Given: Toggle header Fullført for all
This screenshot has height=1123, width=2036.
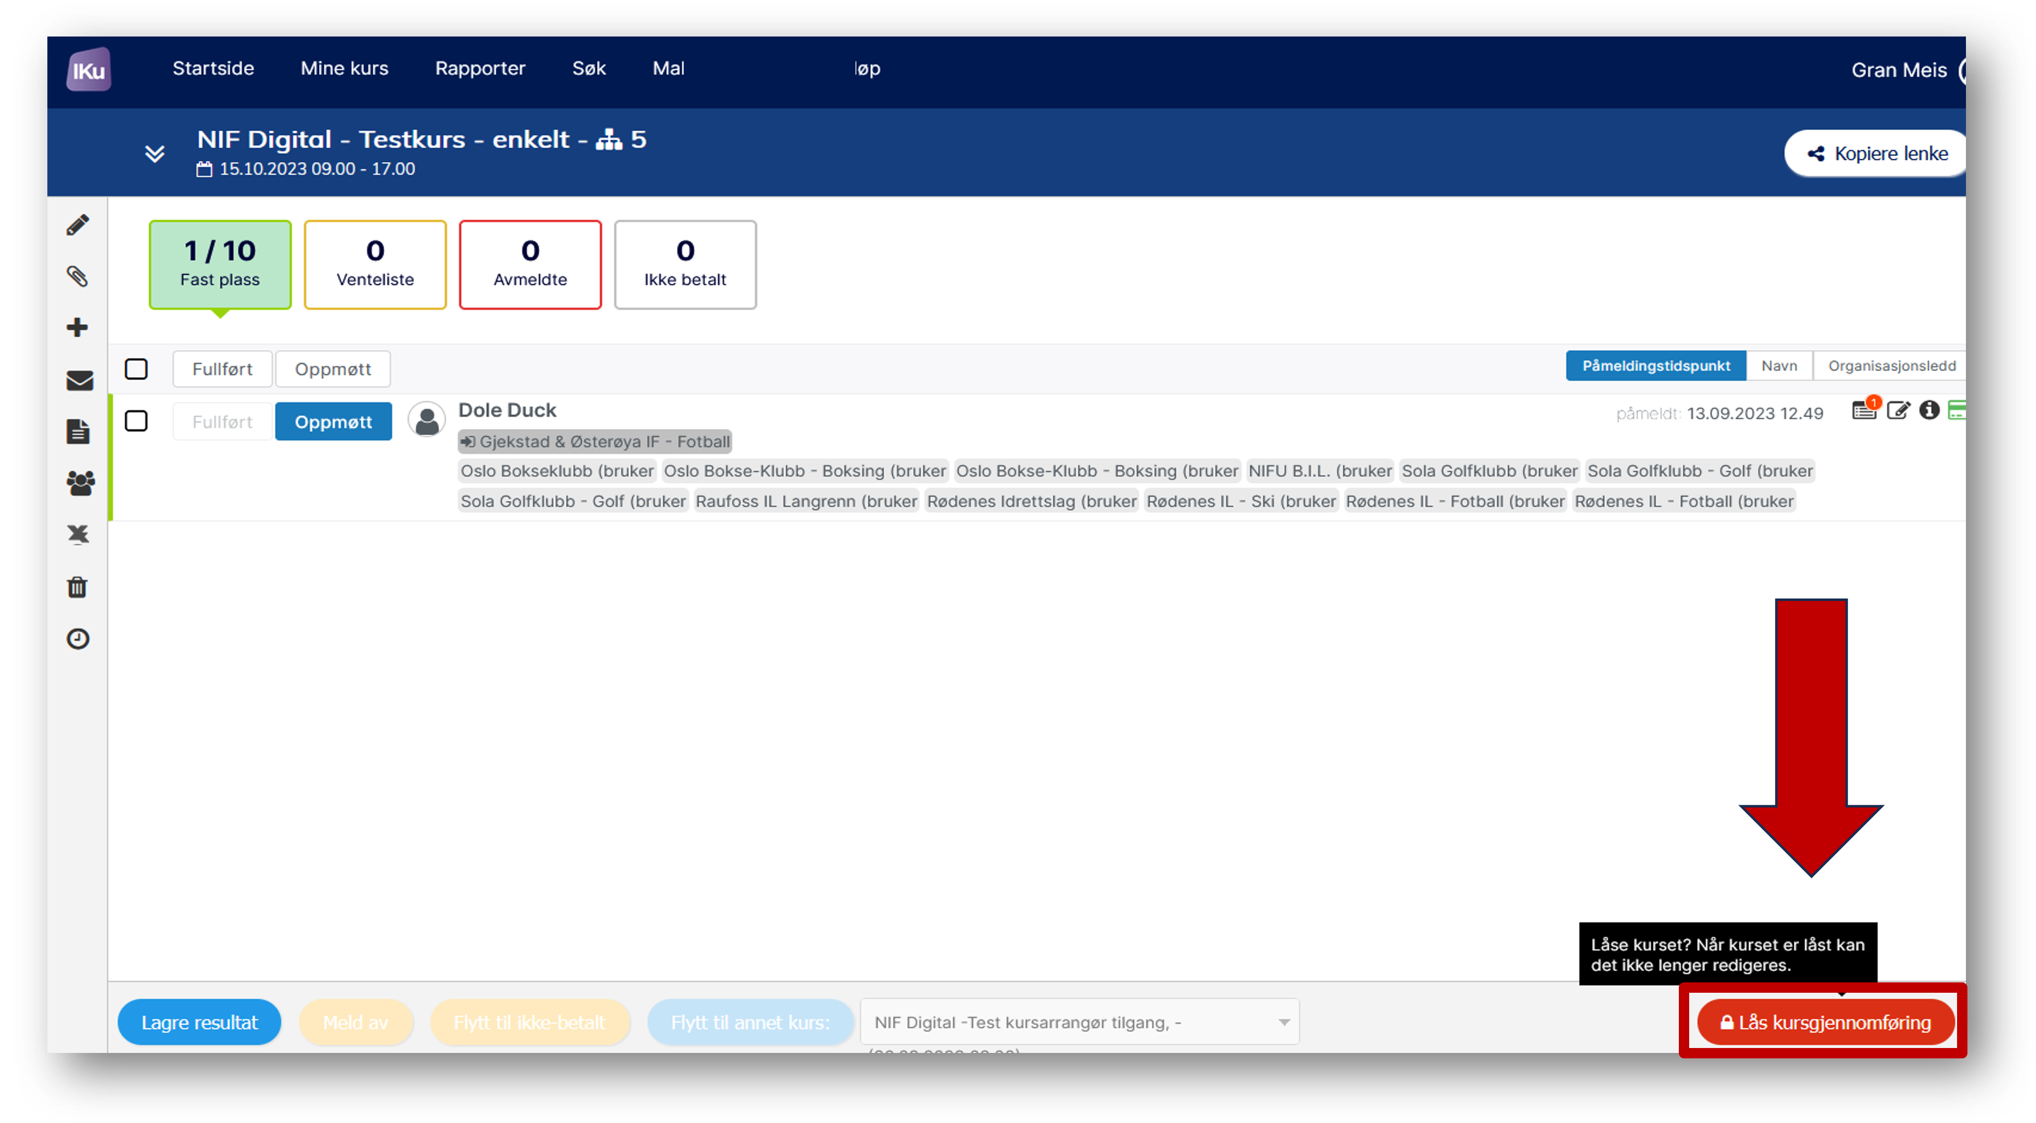Looking at the screenshot, I should pyautogui.click(x=222, y=369).
